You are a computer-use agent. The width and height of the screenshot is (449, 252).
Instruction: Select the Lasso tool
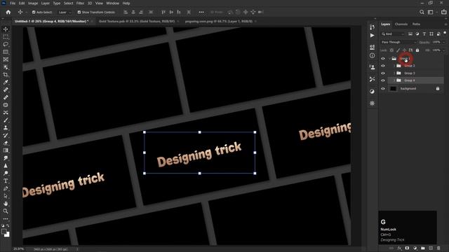tap(6, 44)
